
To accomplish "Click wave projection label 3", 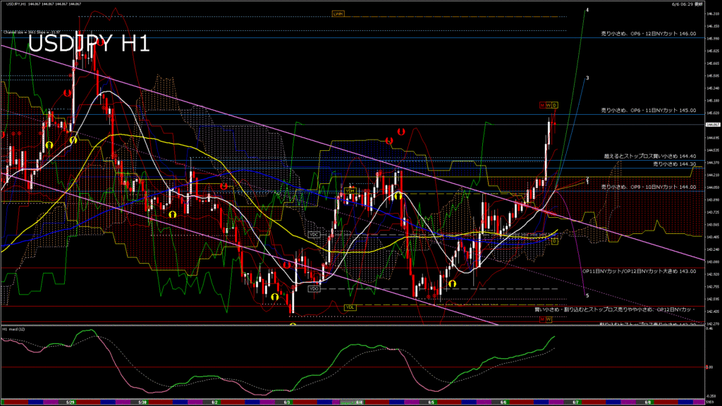I will (587, 78).
